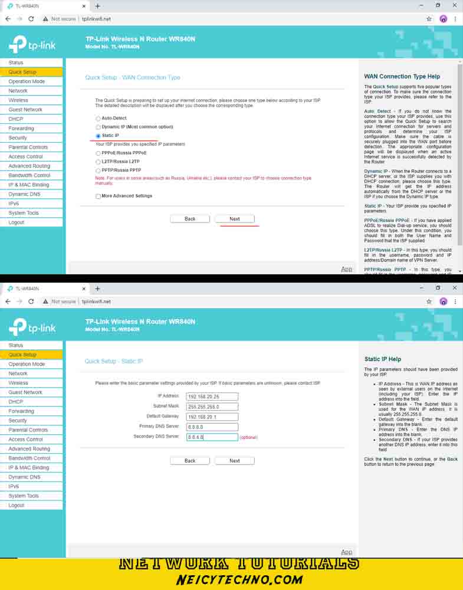
Task: Click browser forward arrow in WAN Connection Type window
Action: [19, 19]
